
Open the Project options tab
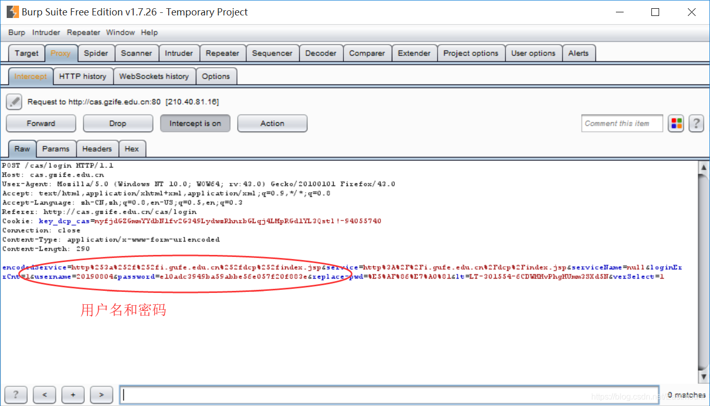(471, 53)
